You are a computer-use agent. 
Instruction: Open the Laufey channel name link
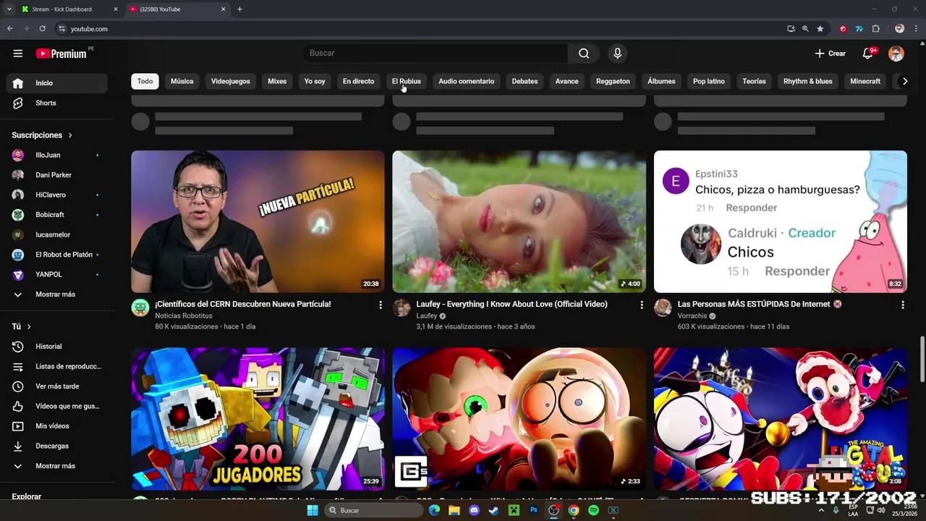427,316
